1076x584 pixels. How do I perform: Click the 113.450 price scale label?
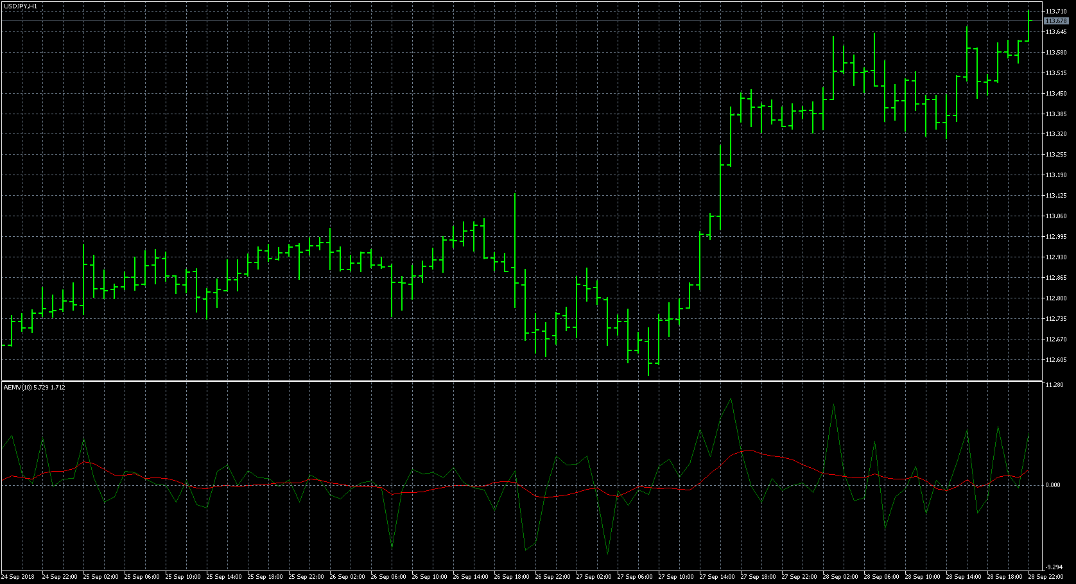point(1056,93)
